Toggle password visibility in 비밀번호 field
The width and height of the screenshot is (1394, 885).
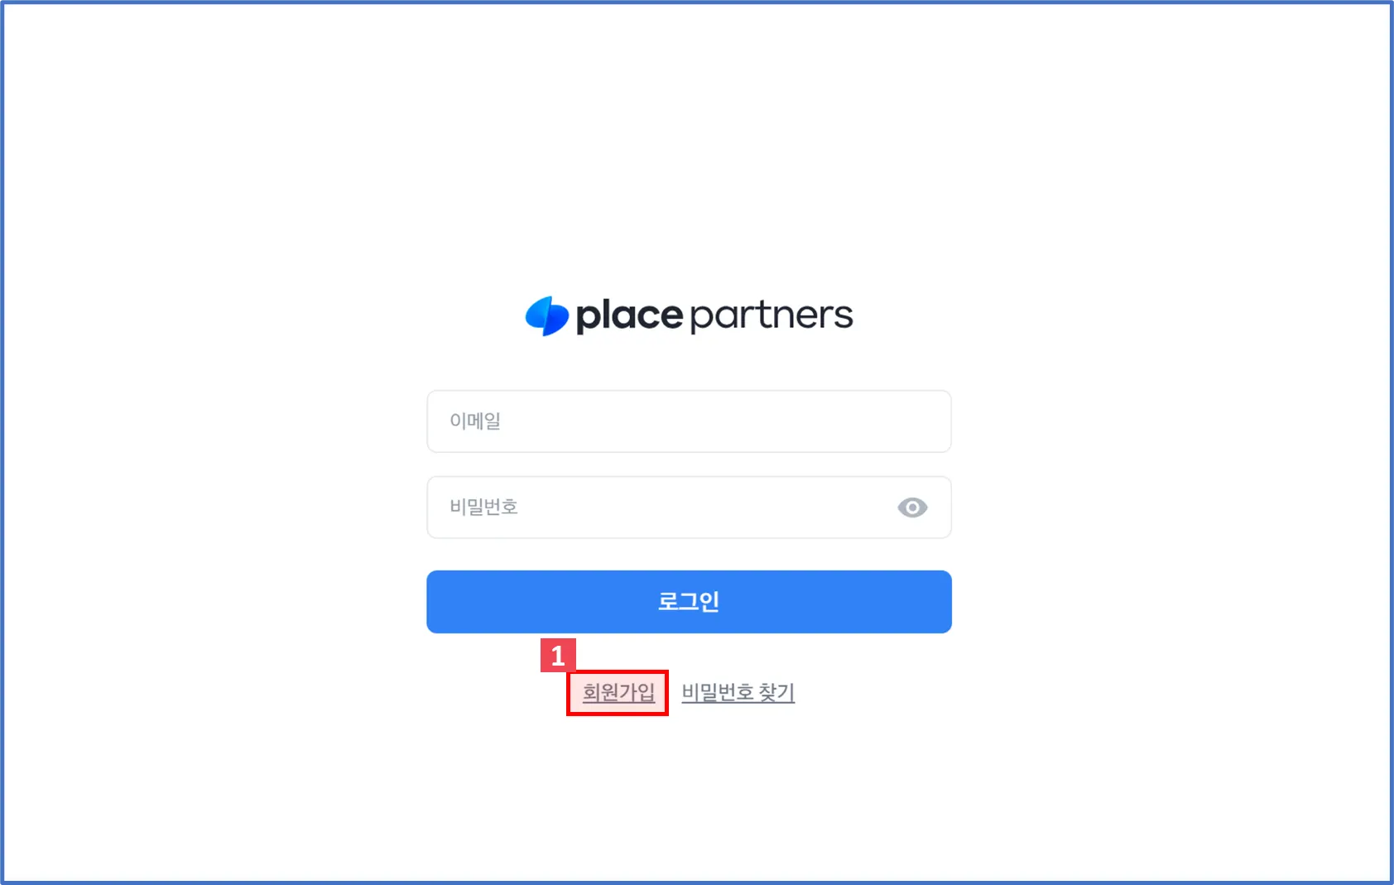pos(912,507)
